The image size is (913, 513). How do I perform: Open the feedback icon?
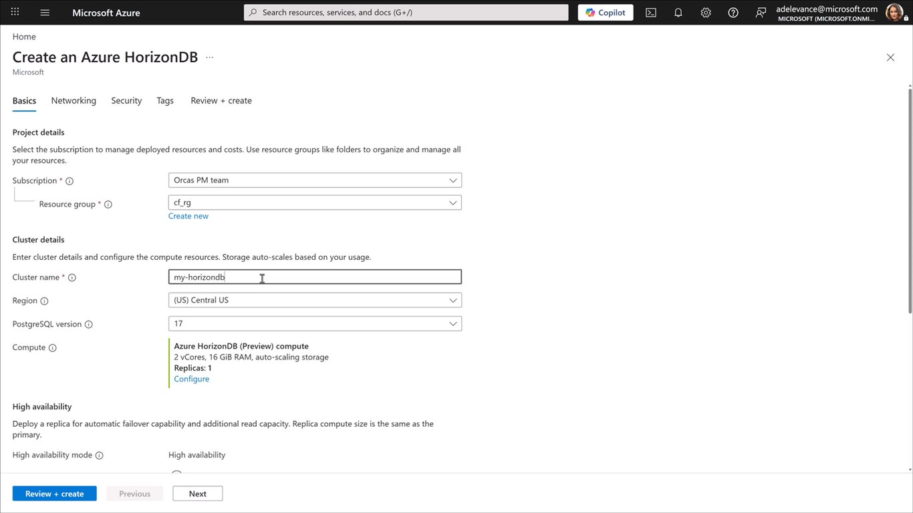coord(761,12)
